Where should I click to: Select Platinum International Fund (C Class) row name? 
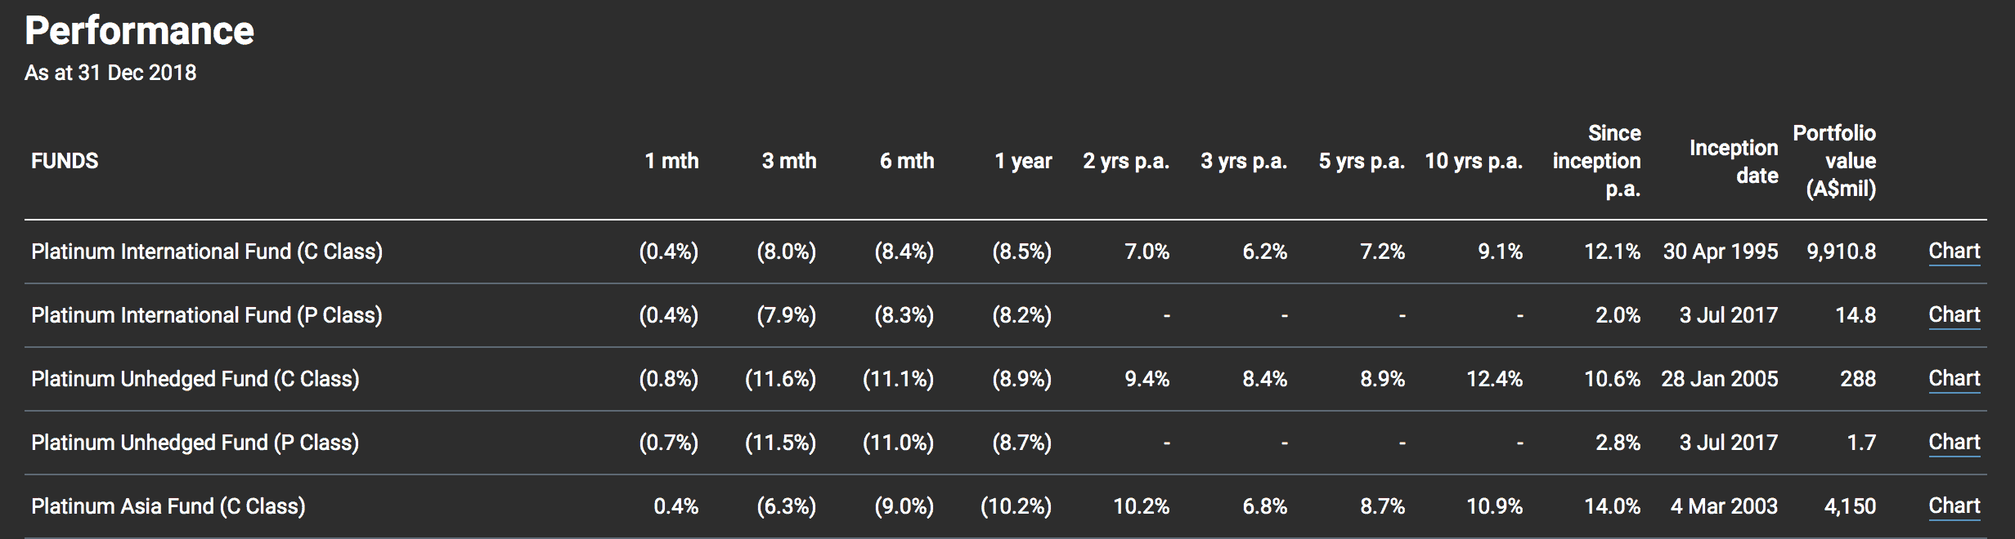[207, 252]
